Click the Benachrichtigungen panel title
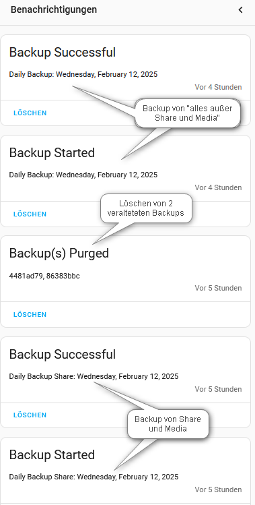 (54, 9)
